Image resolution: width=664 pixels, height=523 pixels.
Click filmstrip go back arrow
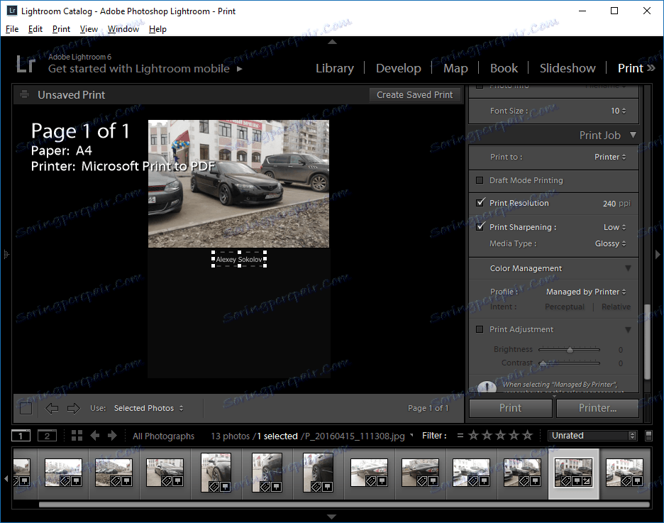coord(95,436)
